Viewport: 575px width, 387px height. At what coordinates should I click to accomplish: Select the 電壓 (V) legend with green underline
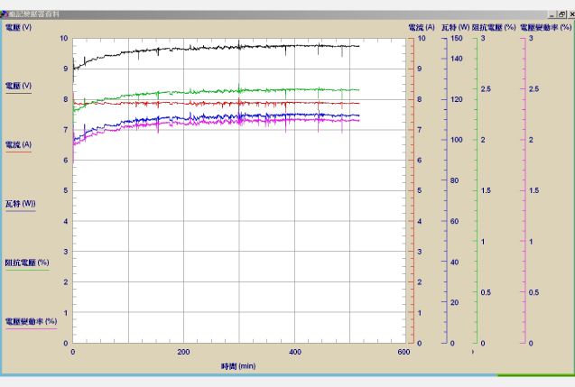click(x=18, y=86)
